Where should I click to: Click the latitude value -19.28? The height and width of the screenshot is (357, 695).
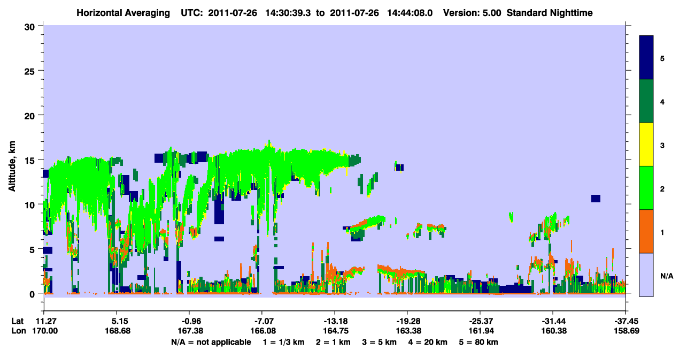[407, 321]
